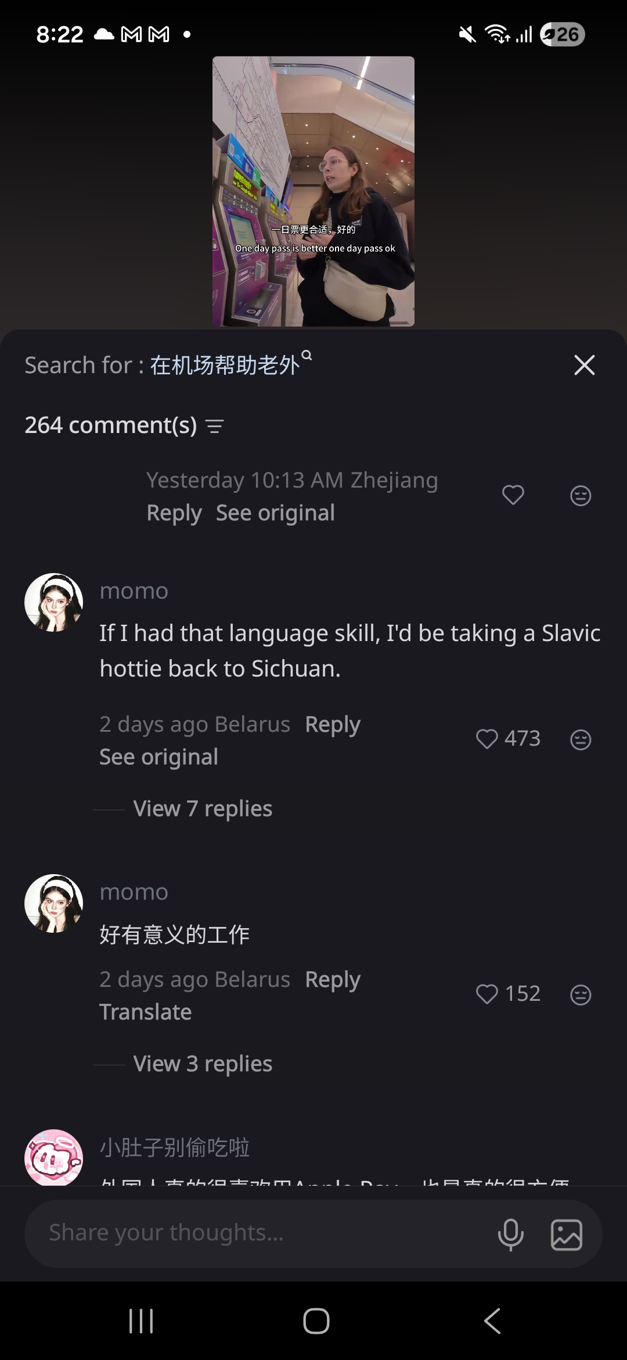Reply to momo's Slavic hottie comment
The width and height of the screenshot is (627, 1360).
pos(331,724)
